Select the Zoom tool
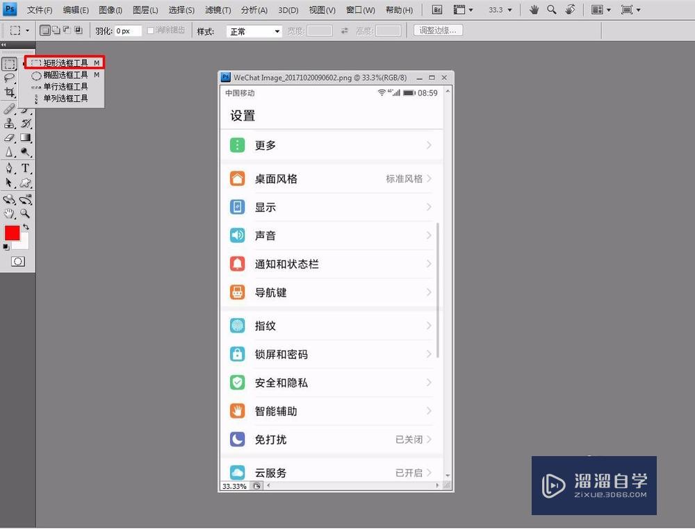The width and height of the screenshot is (695, 529). [x=26, y=213]
